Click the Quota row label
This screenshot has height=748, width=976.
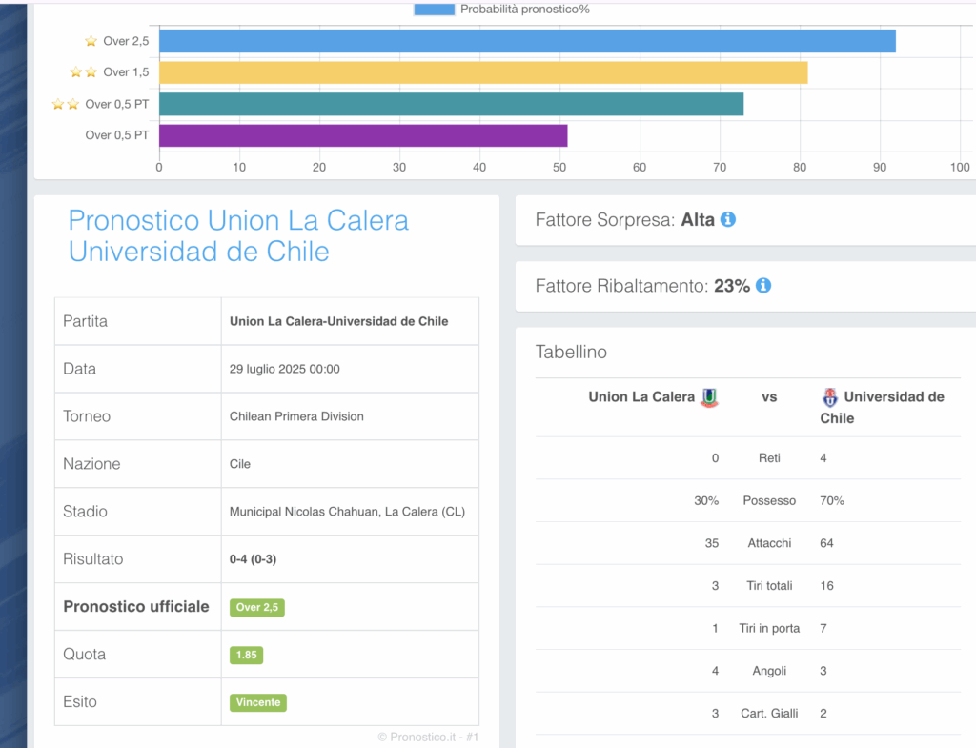85,655
